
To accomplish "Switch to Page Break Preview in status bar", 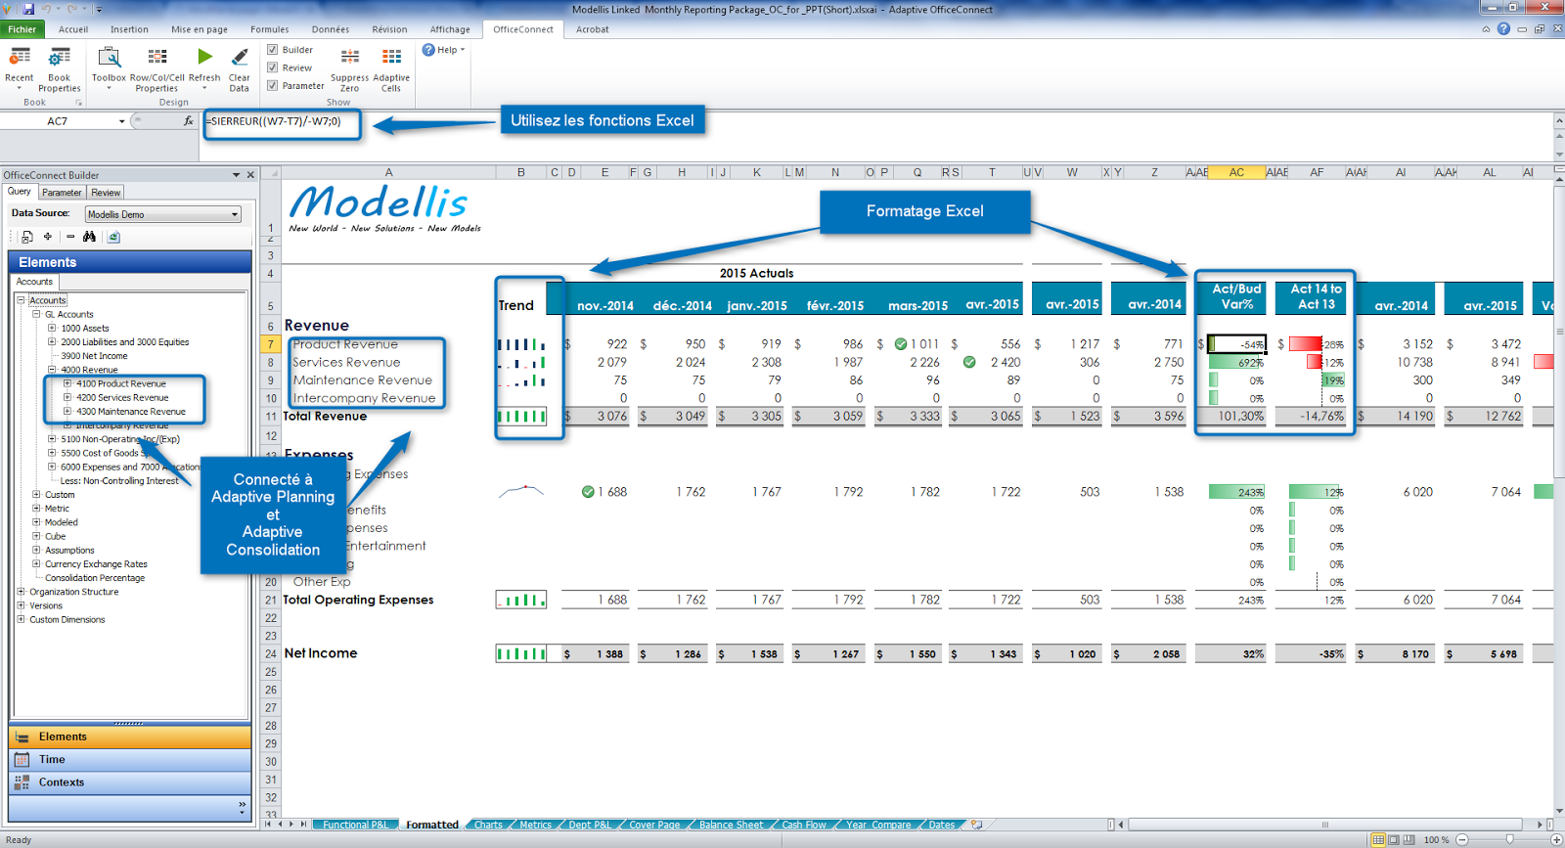I will 1409,839.
